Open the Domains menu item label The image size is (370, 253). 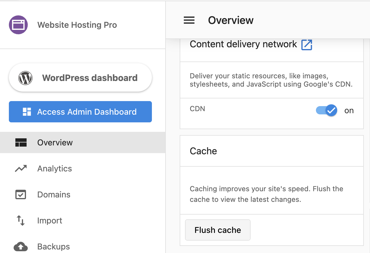(x=54, y=195)
